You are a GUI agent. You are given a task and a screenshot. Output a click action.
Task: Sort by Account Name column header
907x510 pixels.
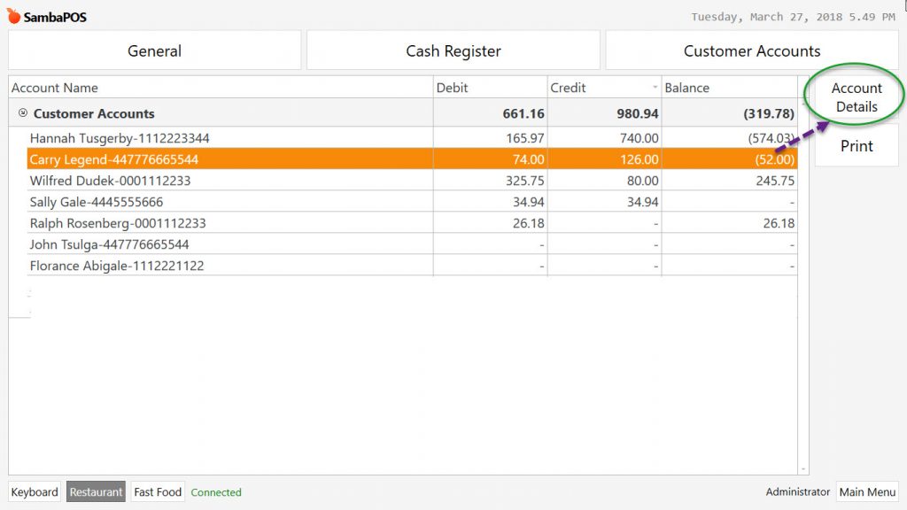click(221, 88)
